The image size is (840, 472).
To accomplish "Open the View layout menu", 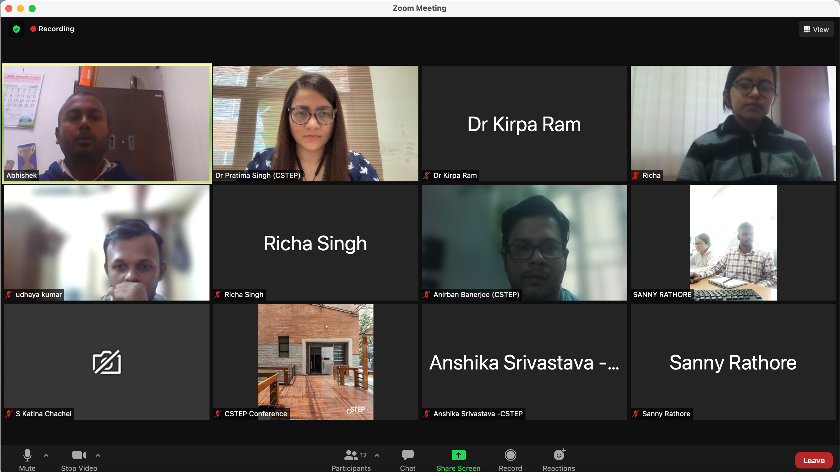I will pyautogui.click(x=816, y=29).
